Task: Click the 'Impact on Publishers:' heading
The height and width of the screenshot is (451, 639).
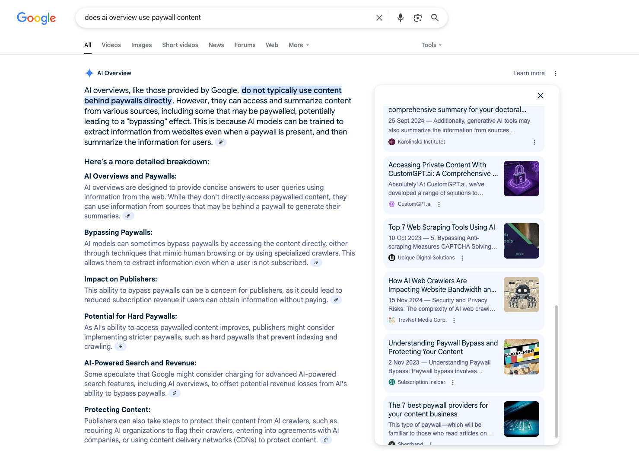Action: point(121,279)
